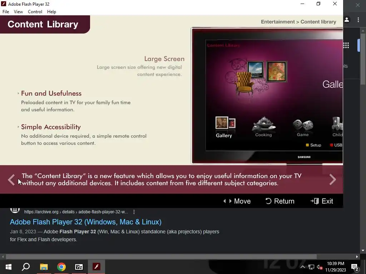
Task: Open taskbar Search
Action: [26, 267]
